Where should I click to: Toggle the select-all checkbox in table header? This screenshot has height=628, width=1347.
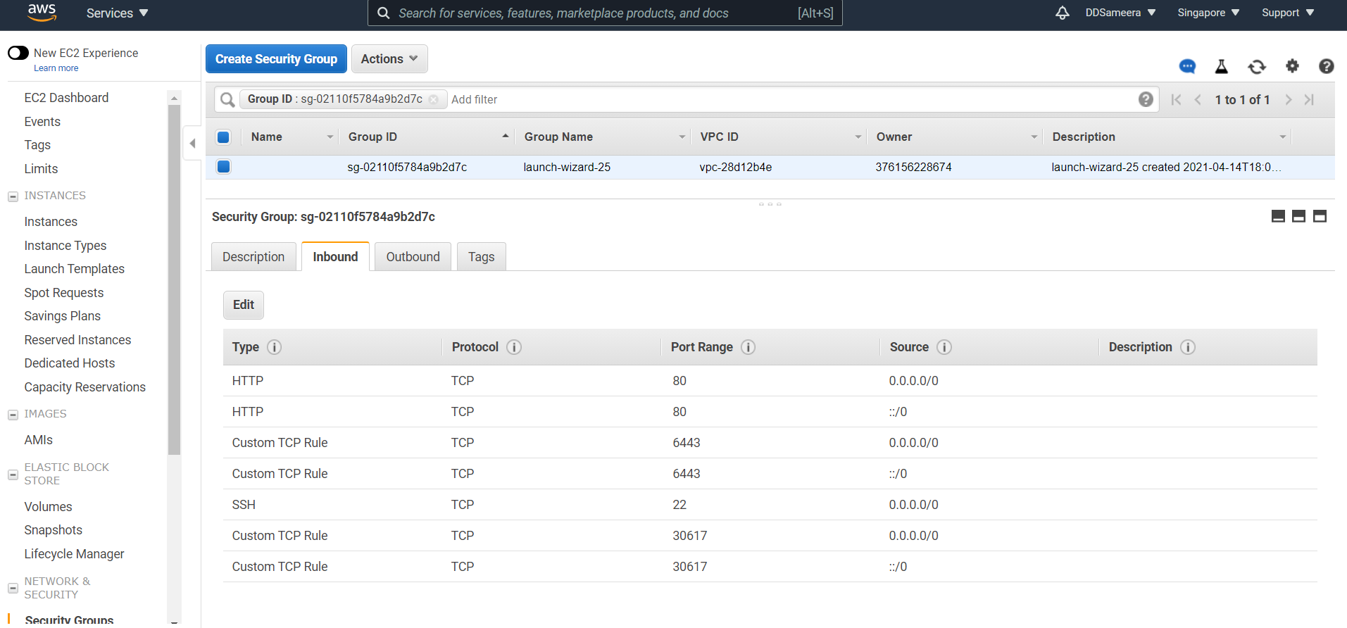[x=223, y=137]
